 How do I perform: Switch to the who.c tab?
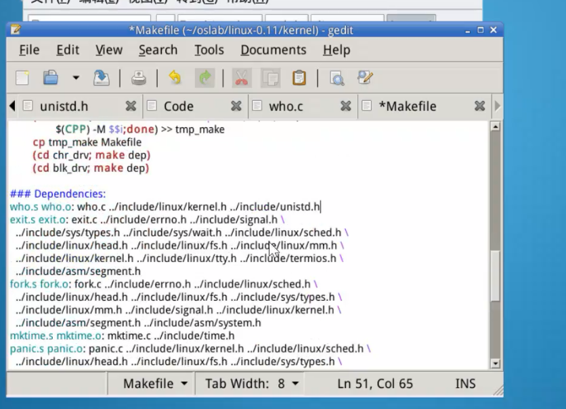pos(286,106)
